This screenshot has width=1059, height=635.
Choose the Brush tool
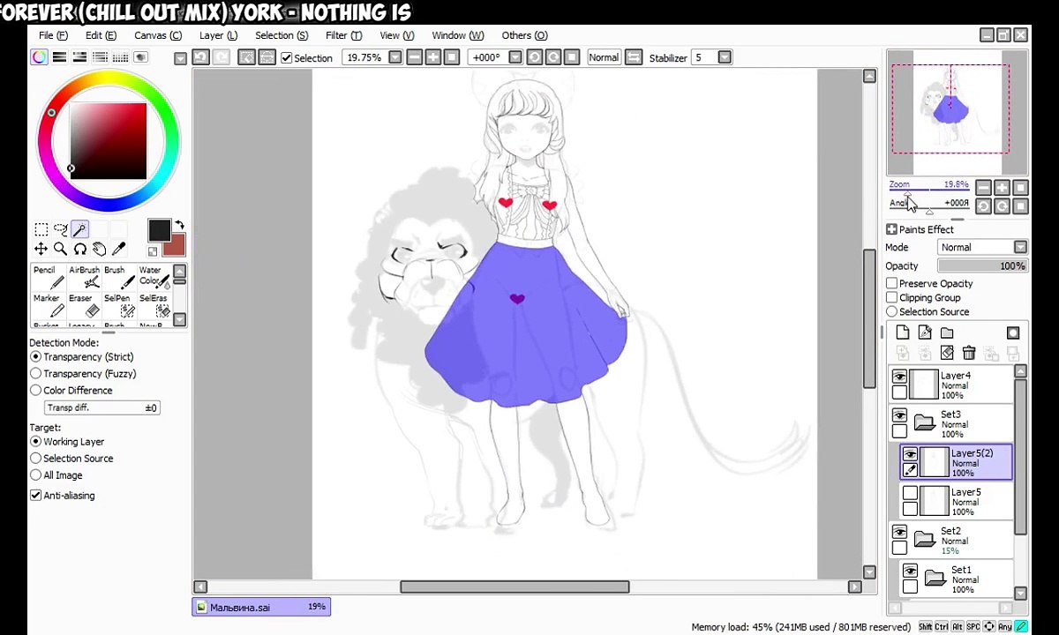click(118, 277)
